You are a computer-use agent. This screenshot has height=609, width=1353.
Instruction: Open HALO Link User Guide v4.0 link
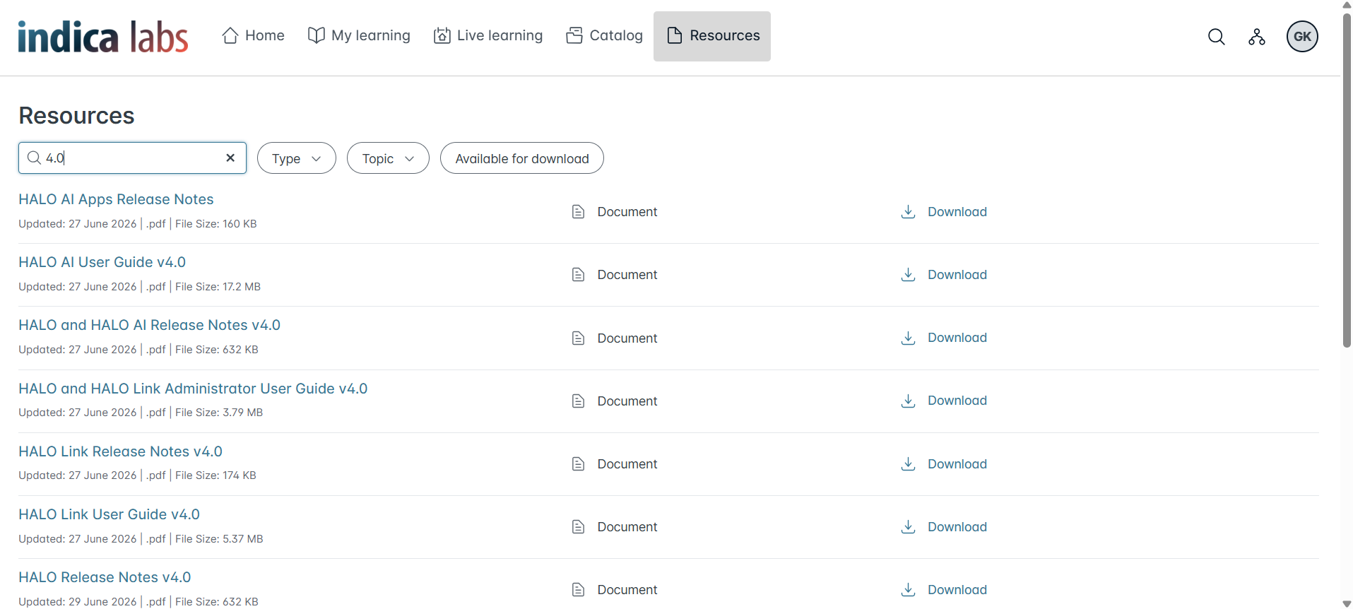click(110, 514)
